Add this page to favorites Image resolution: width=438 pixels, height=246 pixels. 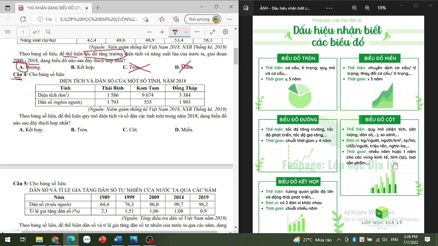click(146, 19)
